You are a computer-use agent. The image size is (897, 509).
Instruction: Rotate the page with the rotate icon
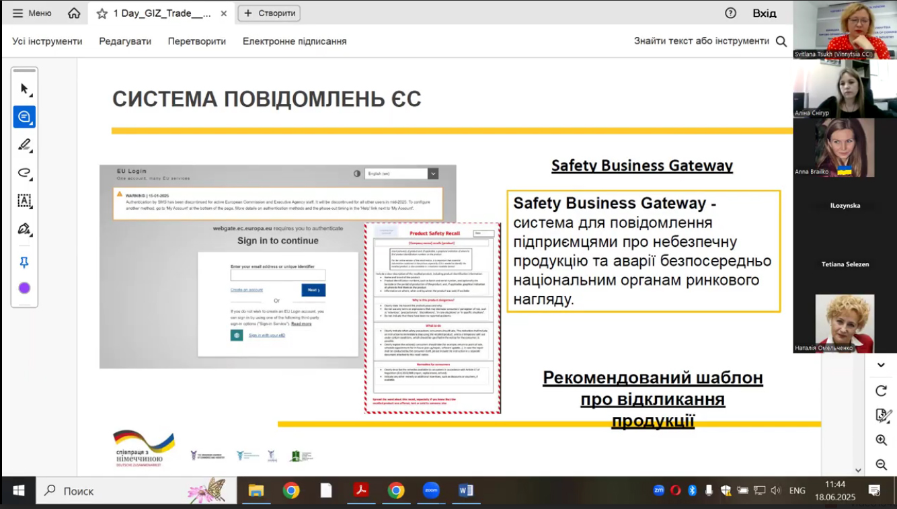pyautogui.click(x=881, y=391)
